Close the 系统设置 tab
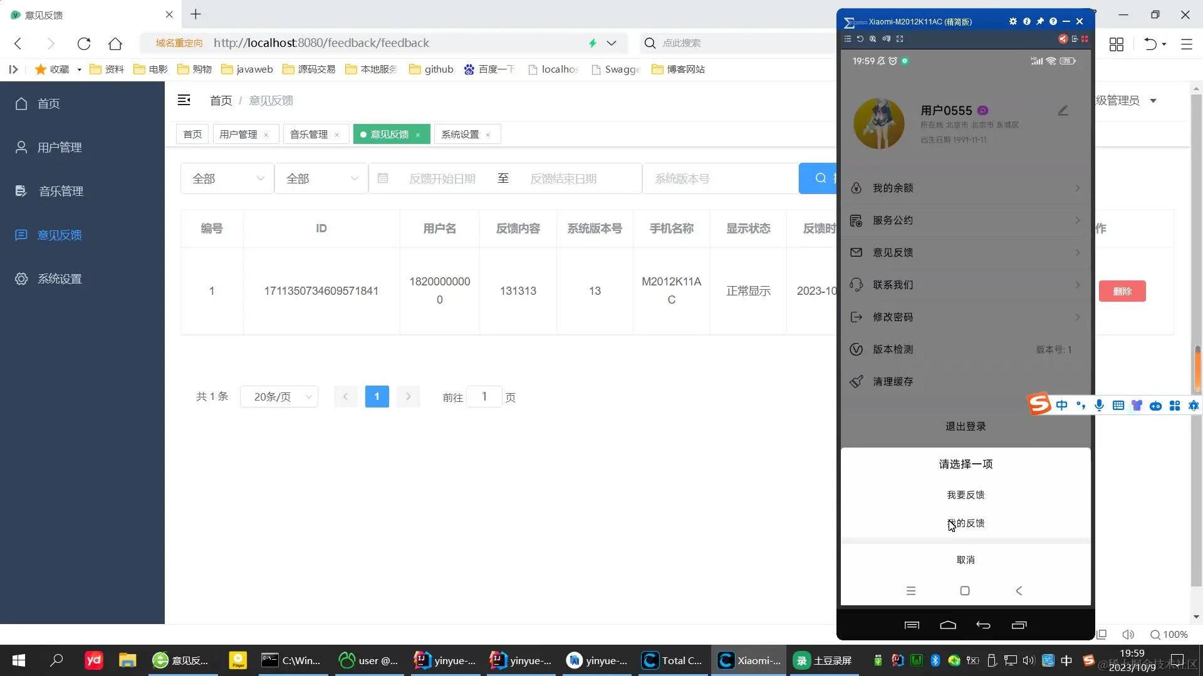 (x=488, y=135)
